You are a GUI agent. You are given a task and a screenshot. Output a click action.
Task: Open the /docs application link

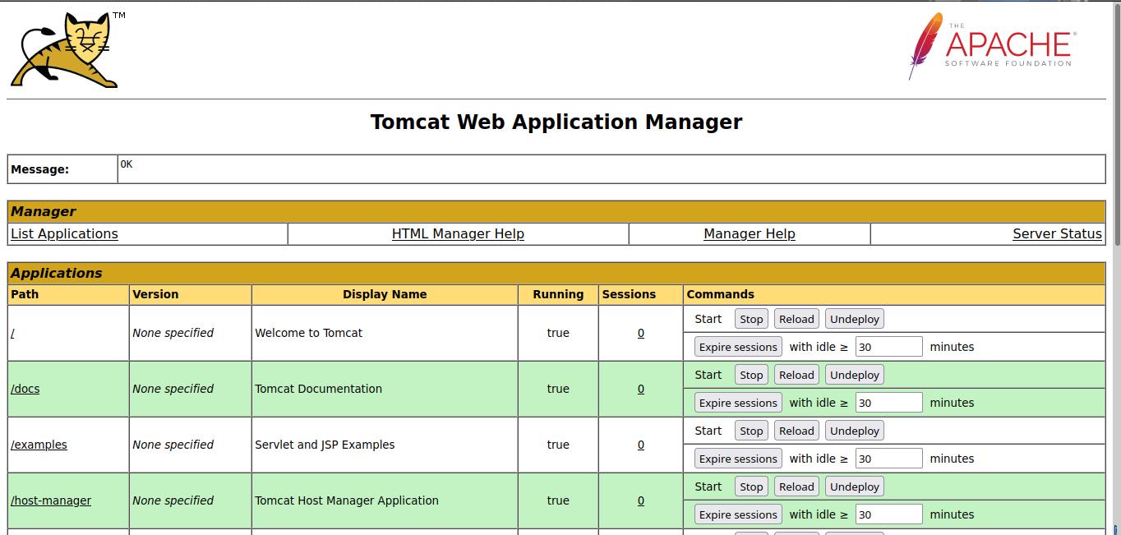[x=25, y=389]
